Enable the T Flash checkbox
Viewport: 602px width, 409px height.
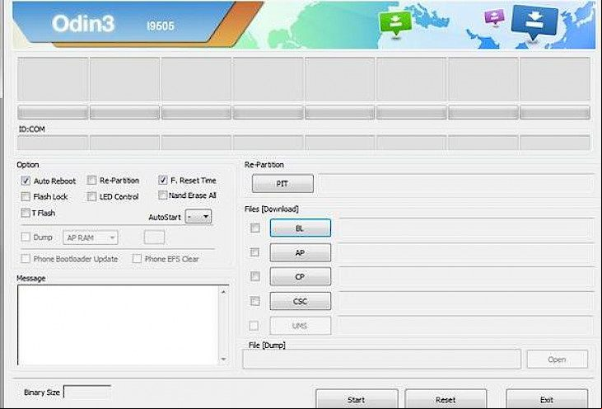[x=26, y=213]
